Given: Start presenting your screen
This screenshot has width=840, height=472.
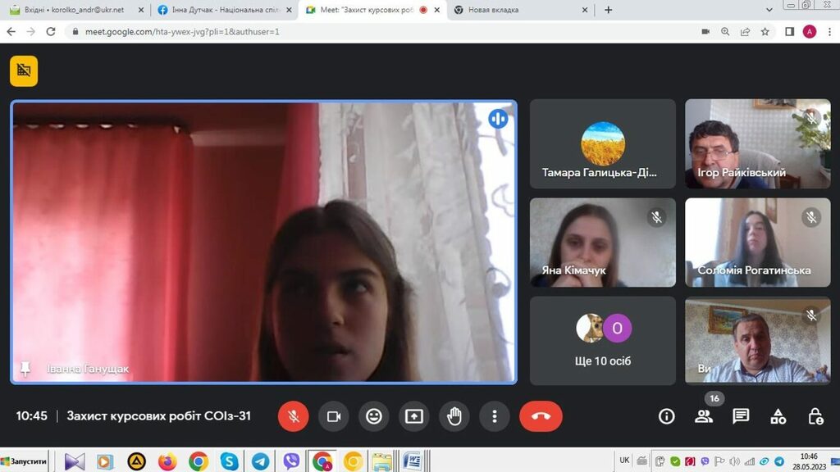Looking at the screenshot, I should tap(414, 416).
